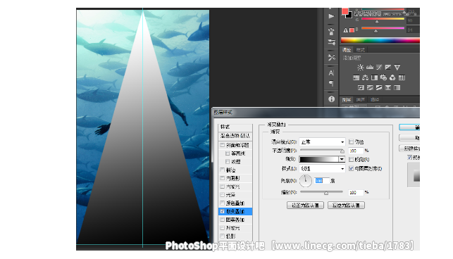Open the Character panel 'A' icon

pos(331,72)
